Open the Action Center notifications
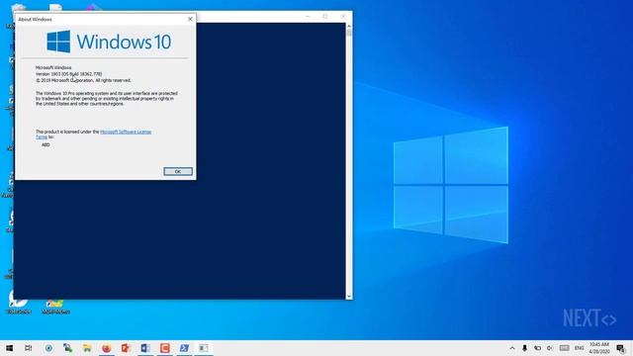Image resolution: width=633 pixels, height=356 pixels. pyautogui.click(x=621, y=348)
